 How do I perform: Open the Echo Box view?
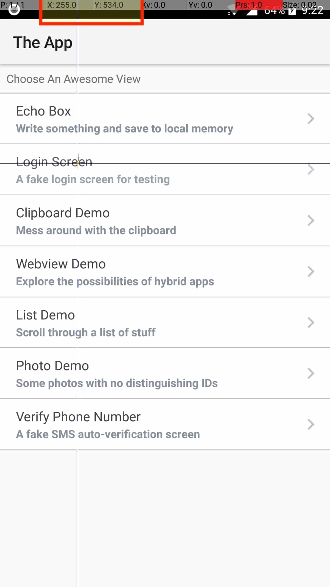43,111
